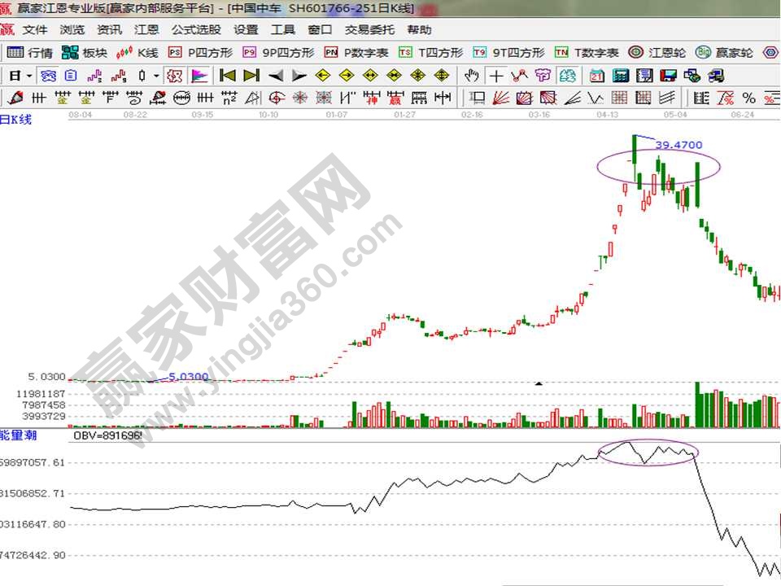This screenshot has width=781, height=586.
Task: Open the 交易委托 menu
Action: (x=369, y=30)
